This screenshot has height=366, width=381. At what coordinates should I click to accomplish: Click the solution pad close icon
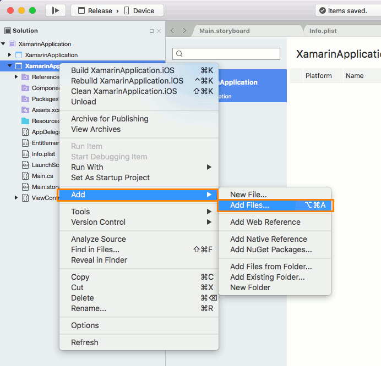point(159,31)
